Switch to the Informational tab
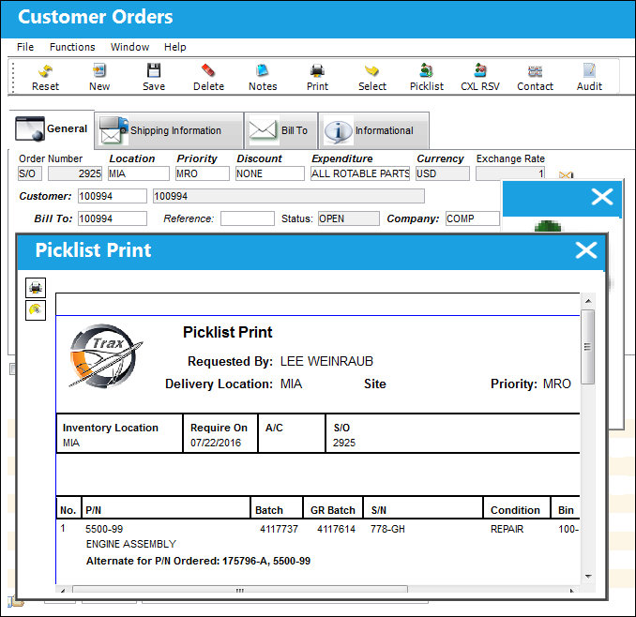Image resolution: width=636 pixels, height=617 pixels. pyautogui.click(x=373, y=130)
